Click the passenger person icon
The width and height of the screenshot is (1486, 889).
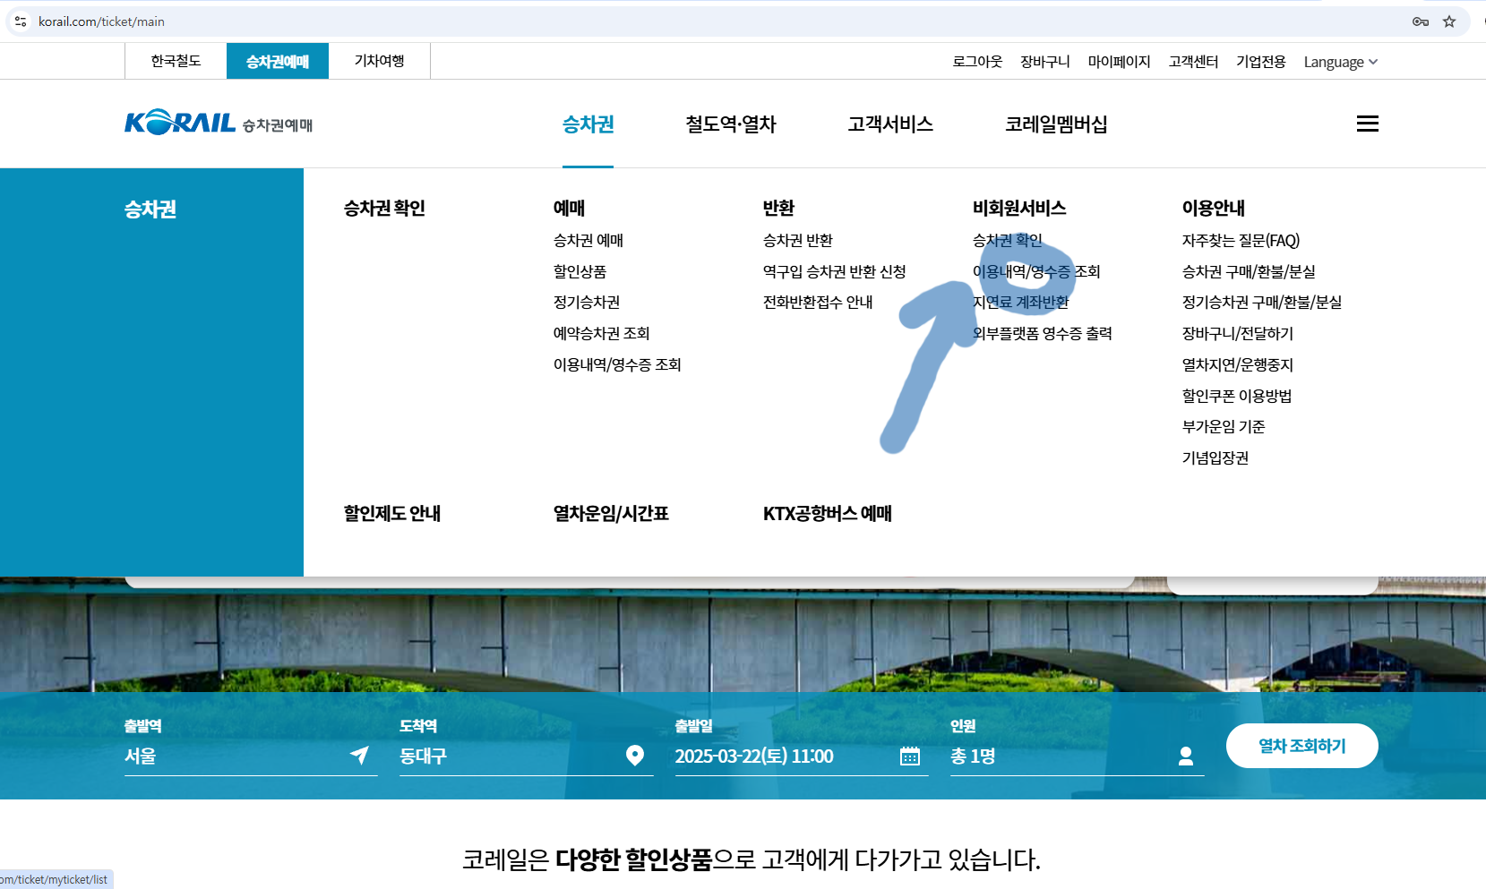click(1185, 757)
